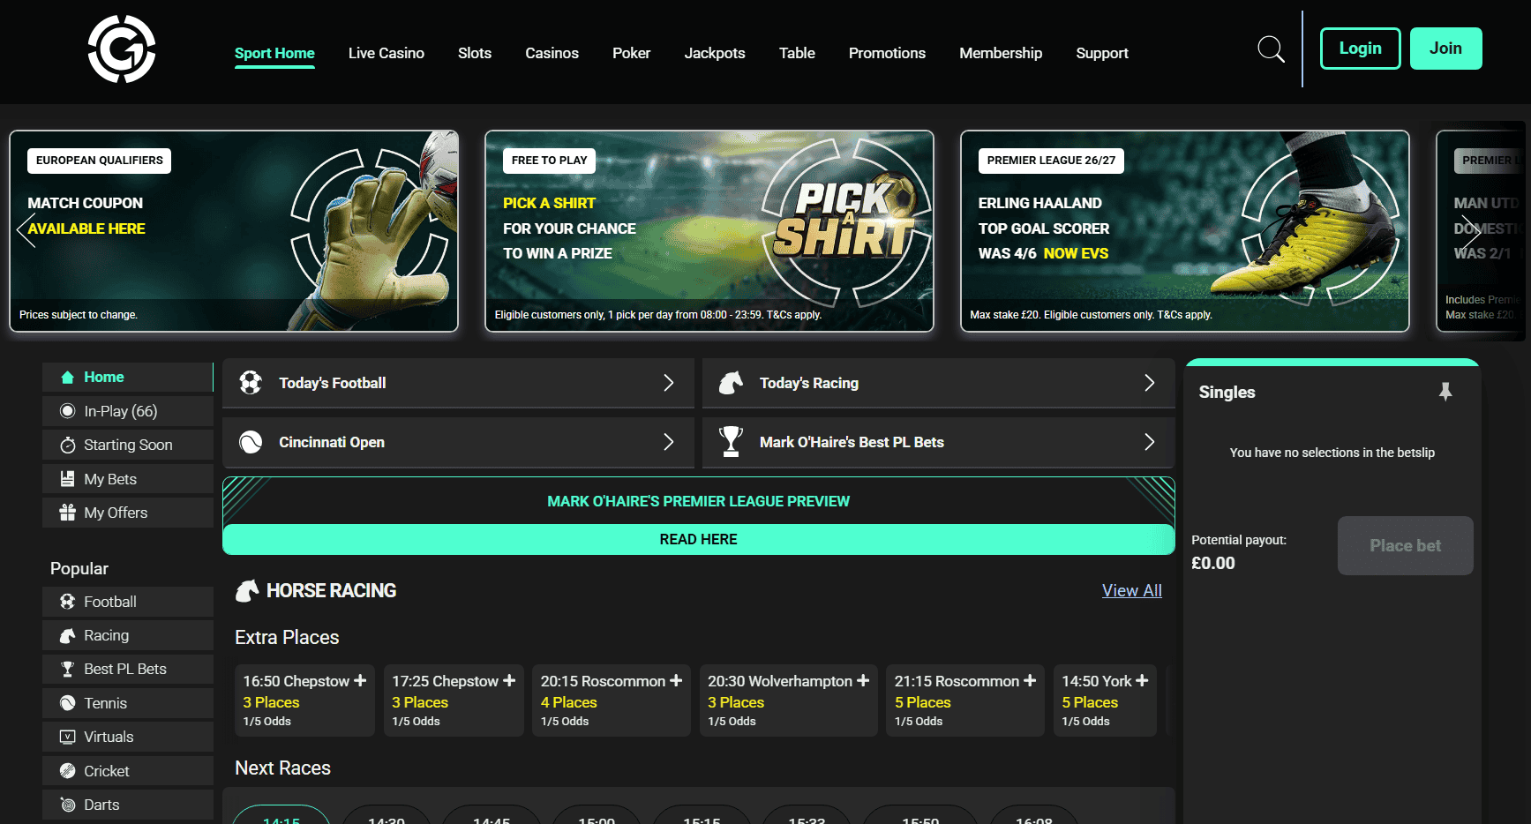This screenshot has height=824, width=1531.
Task: Click the Football ball icon under Popular
Action: click(x=67, y=602)
